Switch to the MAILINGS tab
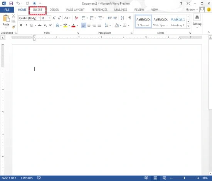 (x=121, y=10)
